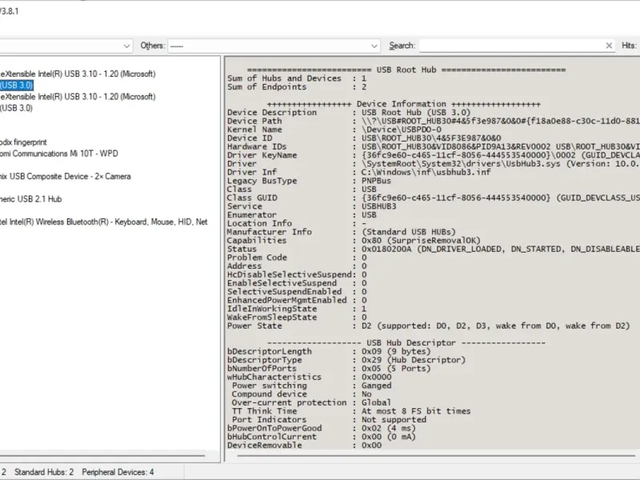Viewport: 640px width, 480px height.
Task: Click the 'IdleInWorkingState' line
Action: coord(297,309)
